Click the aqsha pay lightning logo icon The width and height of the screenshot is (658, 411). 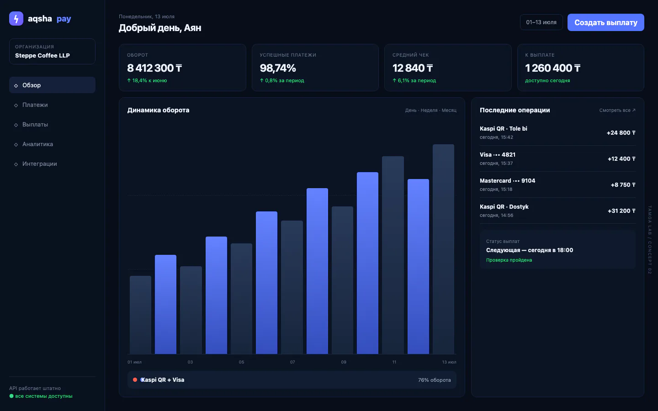click(x=16, y=19)
